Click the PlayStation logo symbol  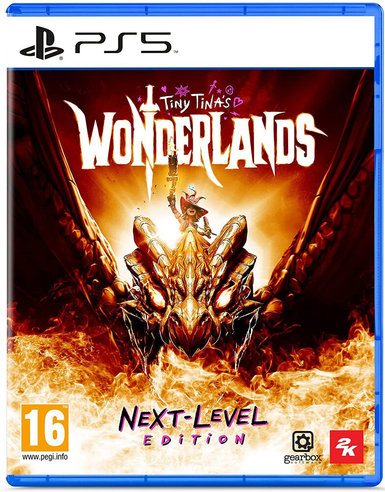coord(42,43)
